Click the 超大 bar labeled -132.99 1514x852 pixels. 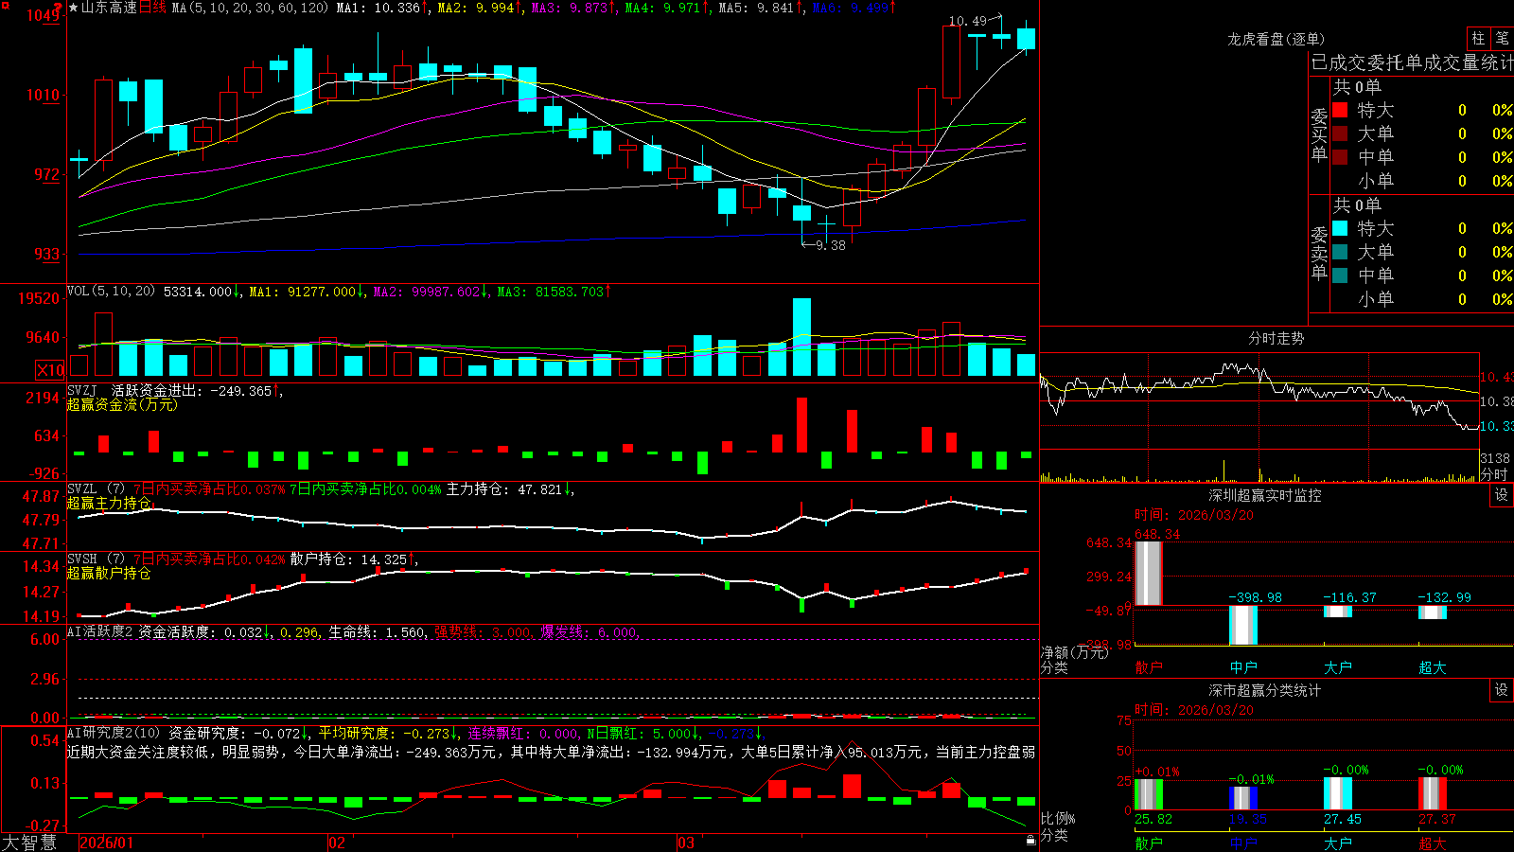pos(1432,612)
